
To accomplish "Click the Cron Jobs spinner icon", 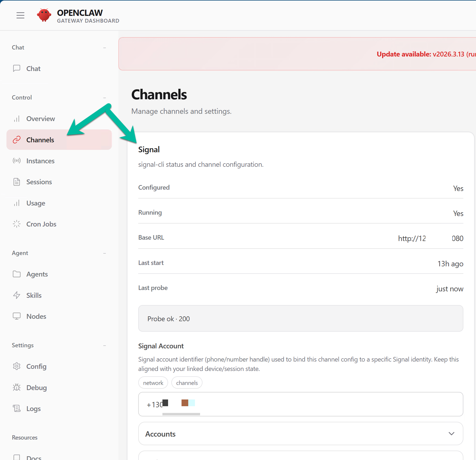I will 17,224.
